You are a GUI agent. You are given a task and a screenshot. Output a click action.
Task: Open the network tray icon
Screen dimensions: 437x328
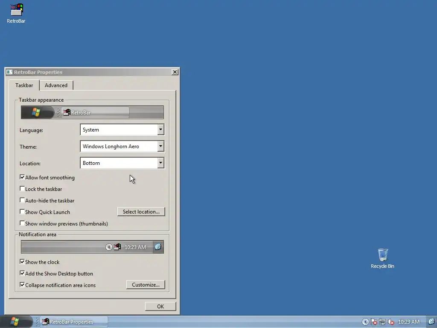[382, 322]
